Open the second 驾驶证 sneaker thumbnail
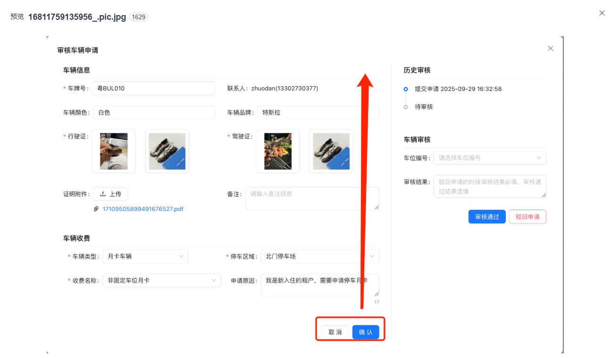Screen dimensions: 611x358 331,151
